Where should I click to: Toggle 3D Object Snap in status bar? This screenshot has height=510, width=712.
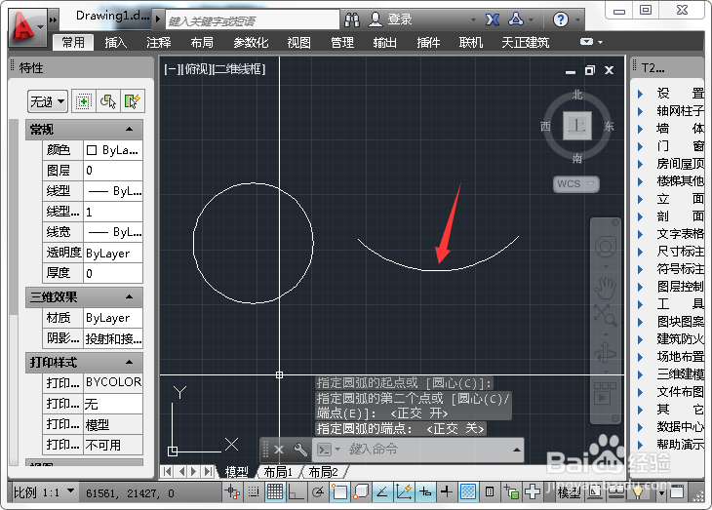click(361, 491)
